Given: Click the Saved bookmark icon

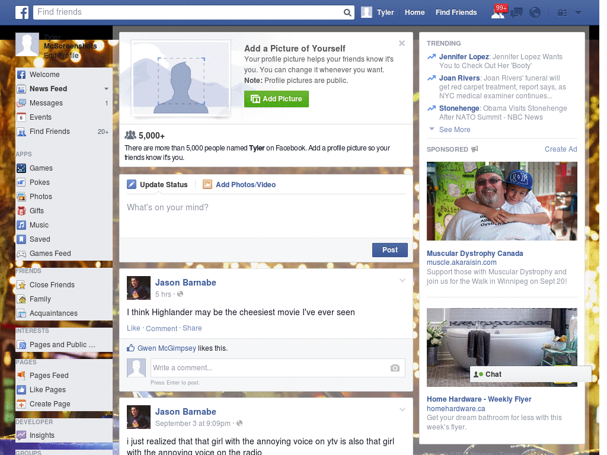Looking at the screenshot, I should pyautogui.click(x=21, y=239).
